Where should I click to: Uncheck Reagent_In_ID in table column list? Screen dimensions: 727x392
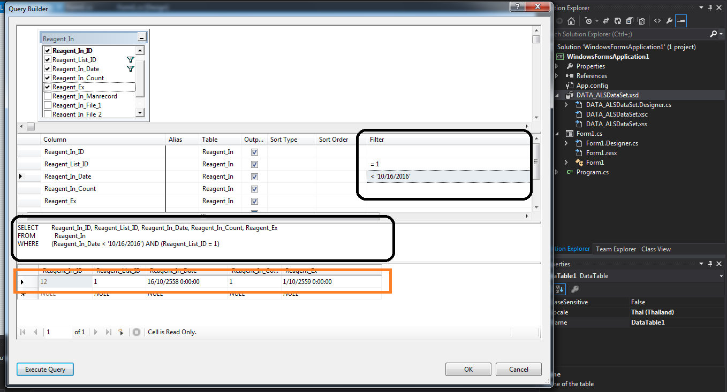click(48, 51)
